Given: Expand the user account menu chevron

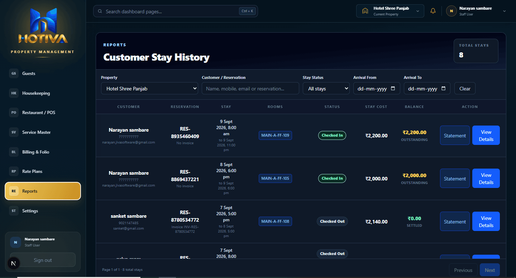Looking at the screenshot, I should [505, 11].
